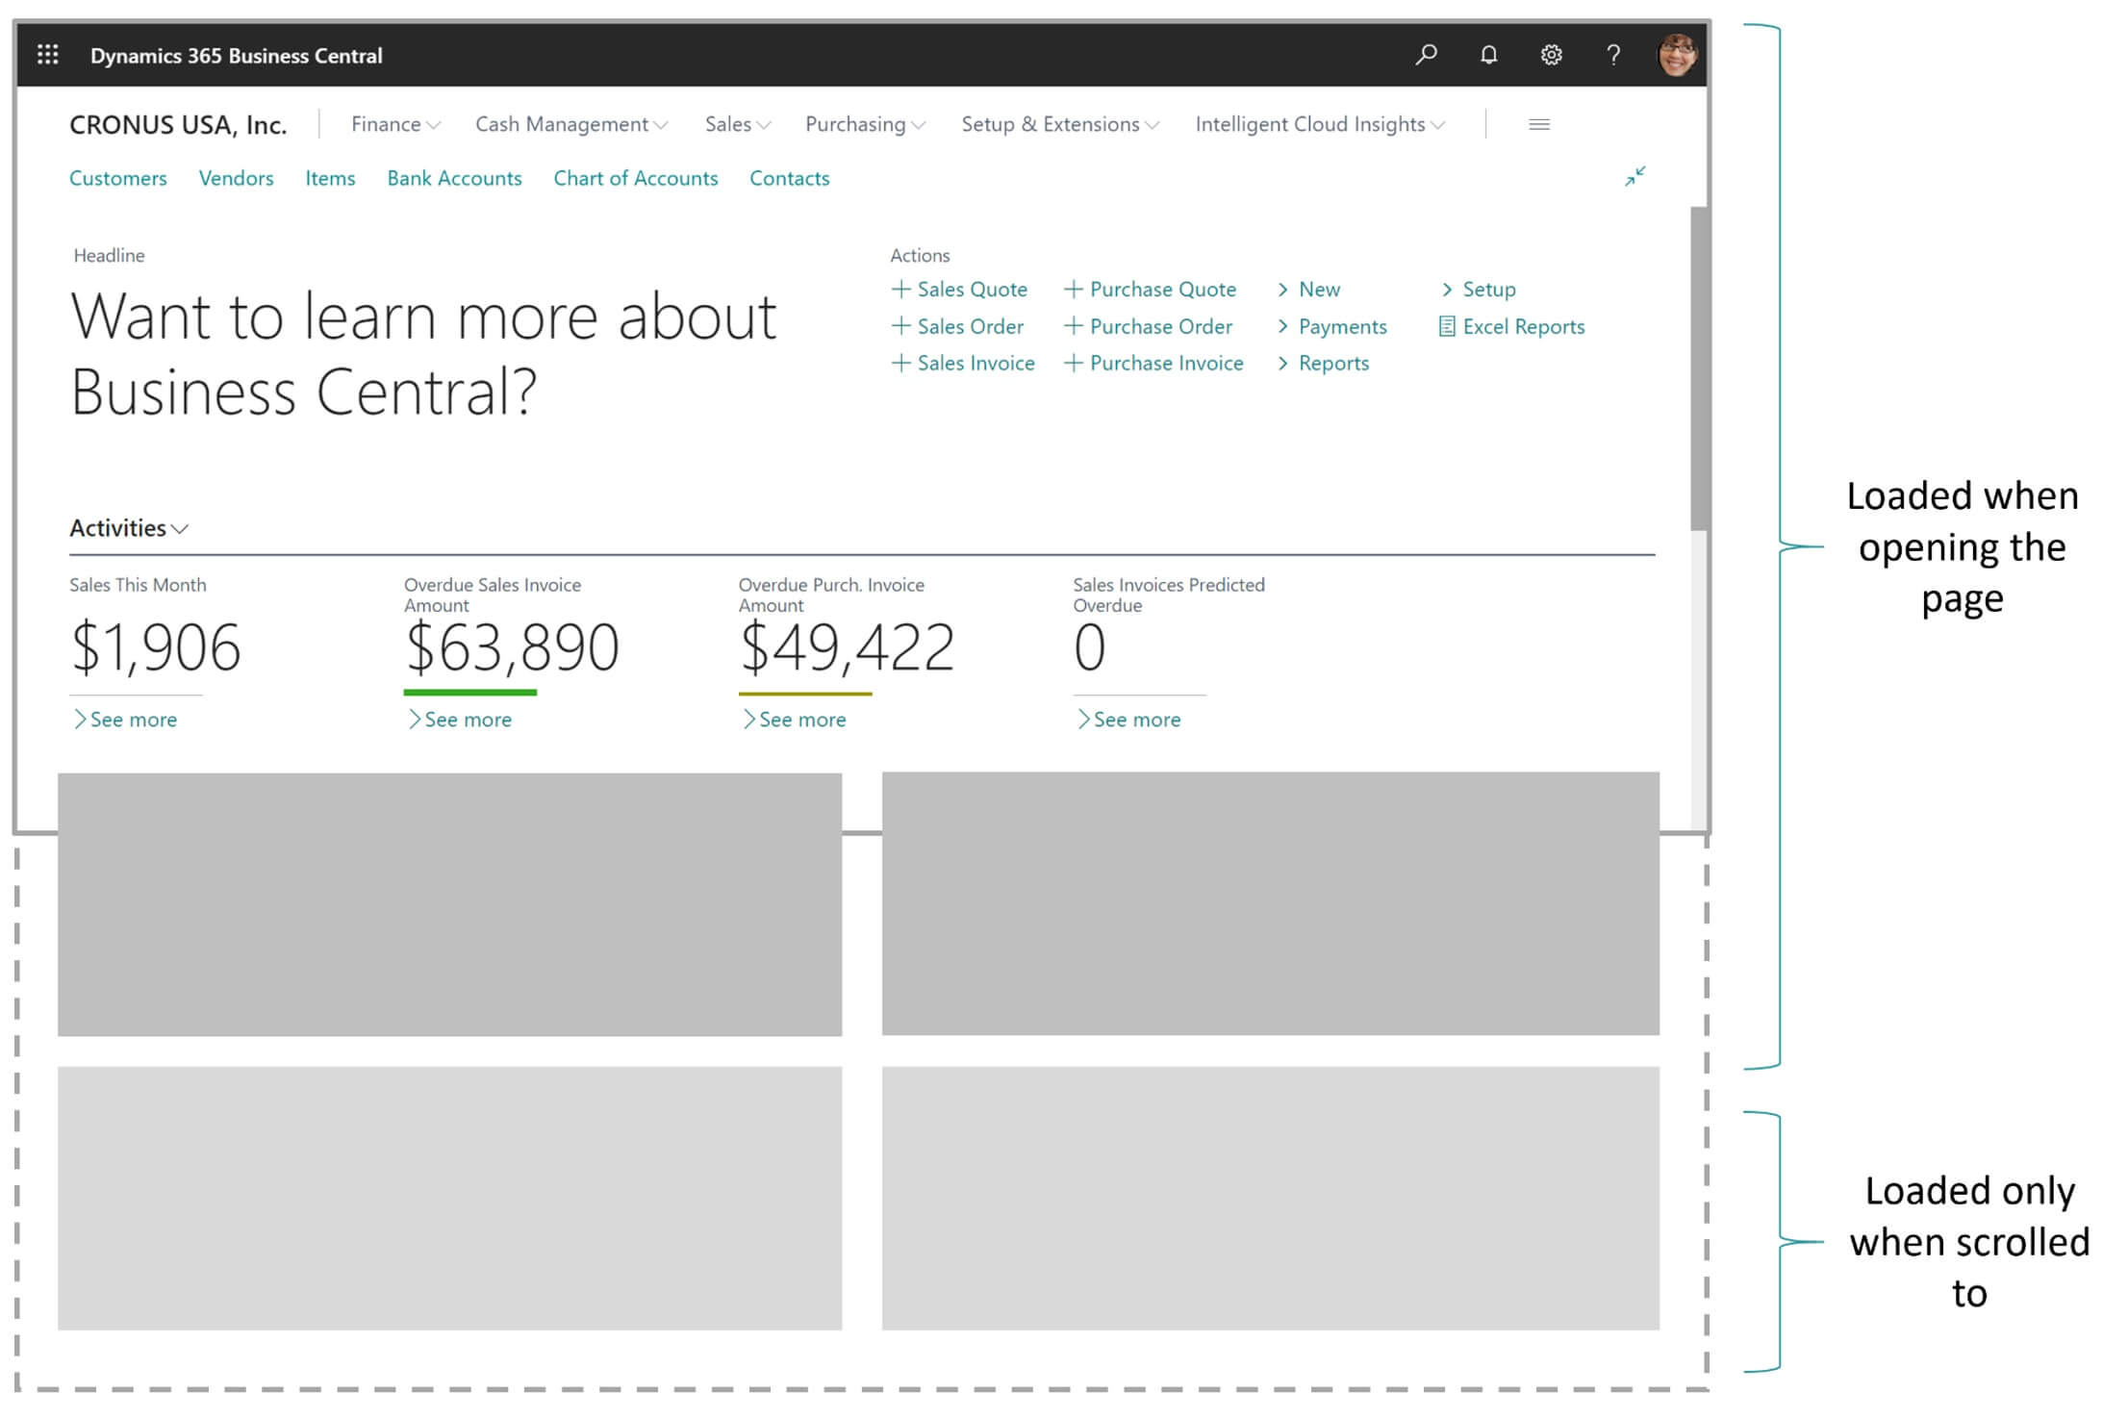Click the collapse arrows icon
2103x1418 pixels.
1634,176
